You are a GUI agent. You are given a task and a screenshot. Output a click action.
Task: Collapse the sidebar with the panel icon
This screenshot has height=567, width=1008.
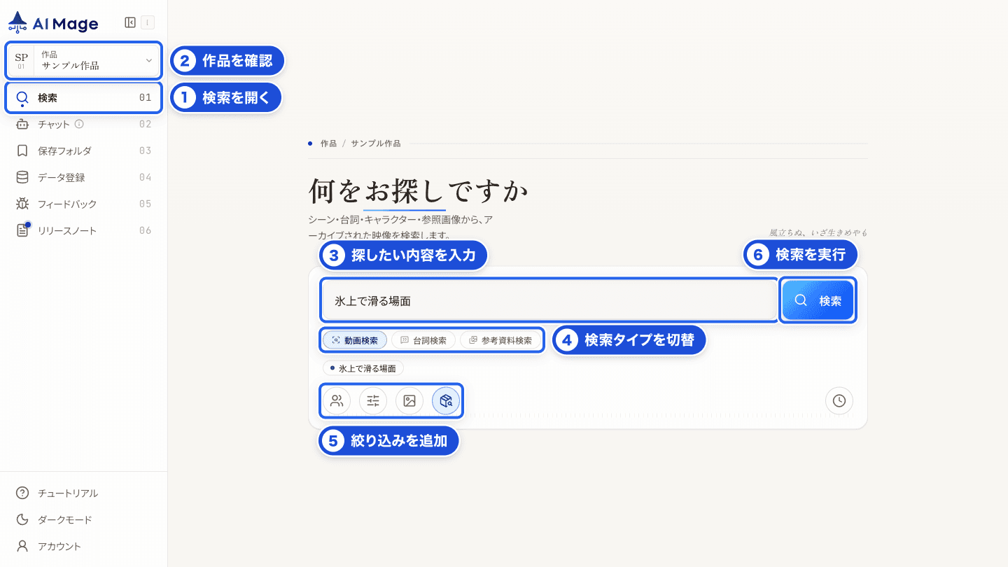130,22
